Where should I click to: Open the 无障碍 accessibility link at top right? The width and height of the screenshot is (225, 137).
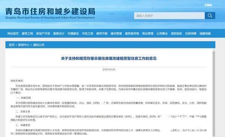(x=208, y=5)
